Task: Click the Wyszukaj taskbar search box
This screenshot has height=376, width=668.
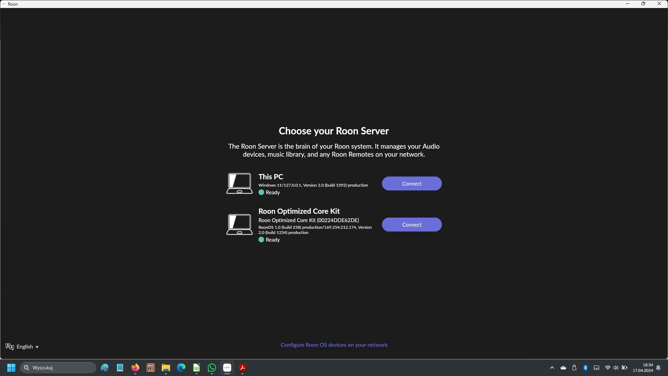Action: [58, 368]
